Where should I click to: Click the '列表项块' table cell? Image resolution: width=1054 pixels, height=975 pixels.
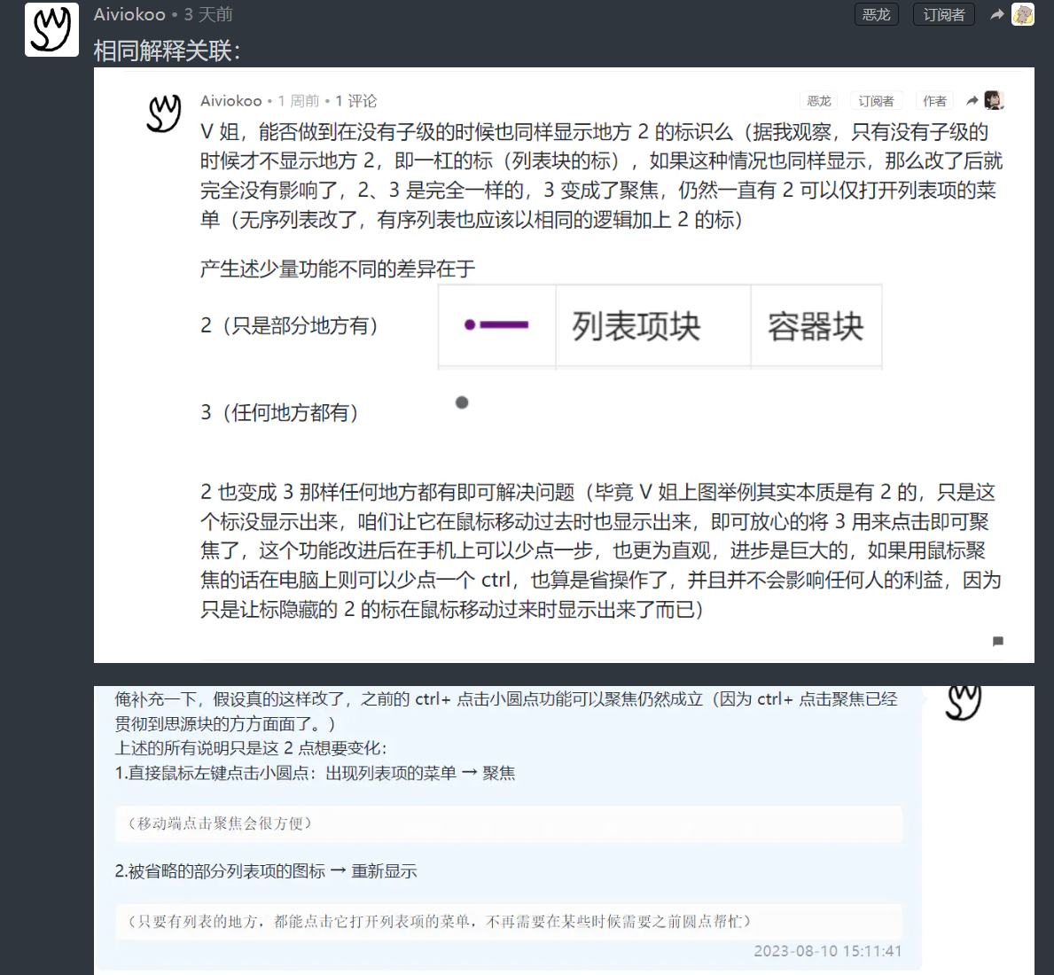click(x=652, y=325)
